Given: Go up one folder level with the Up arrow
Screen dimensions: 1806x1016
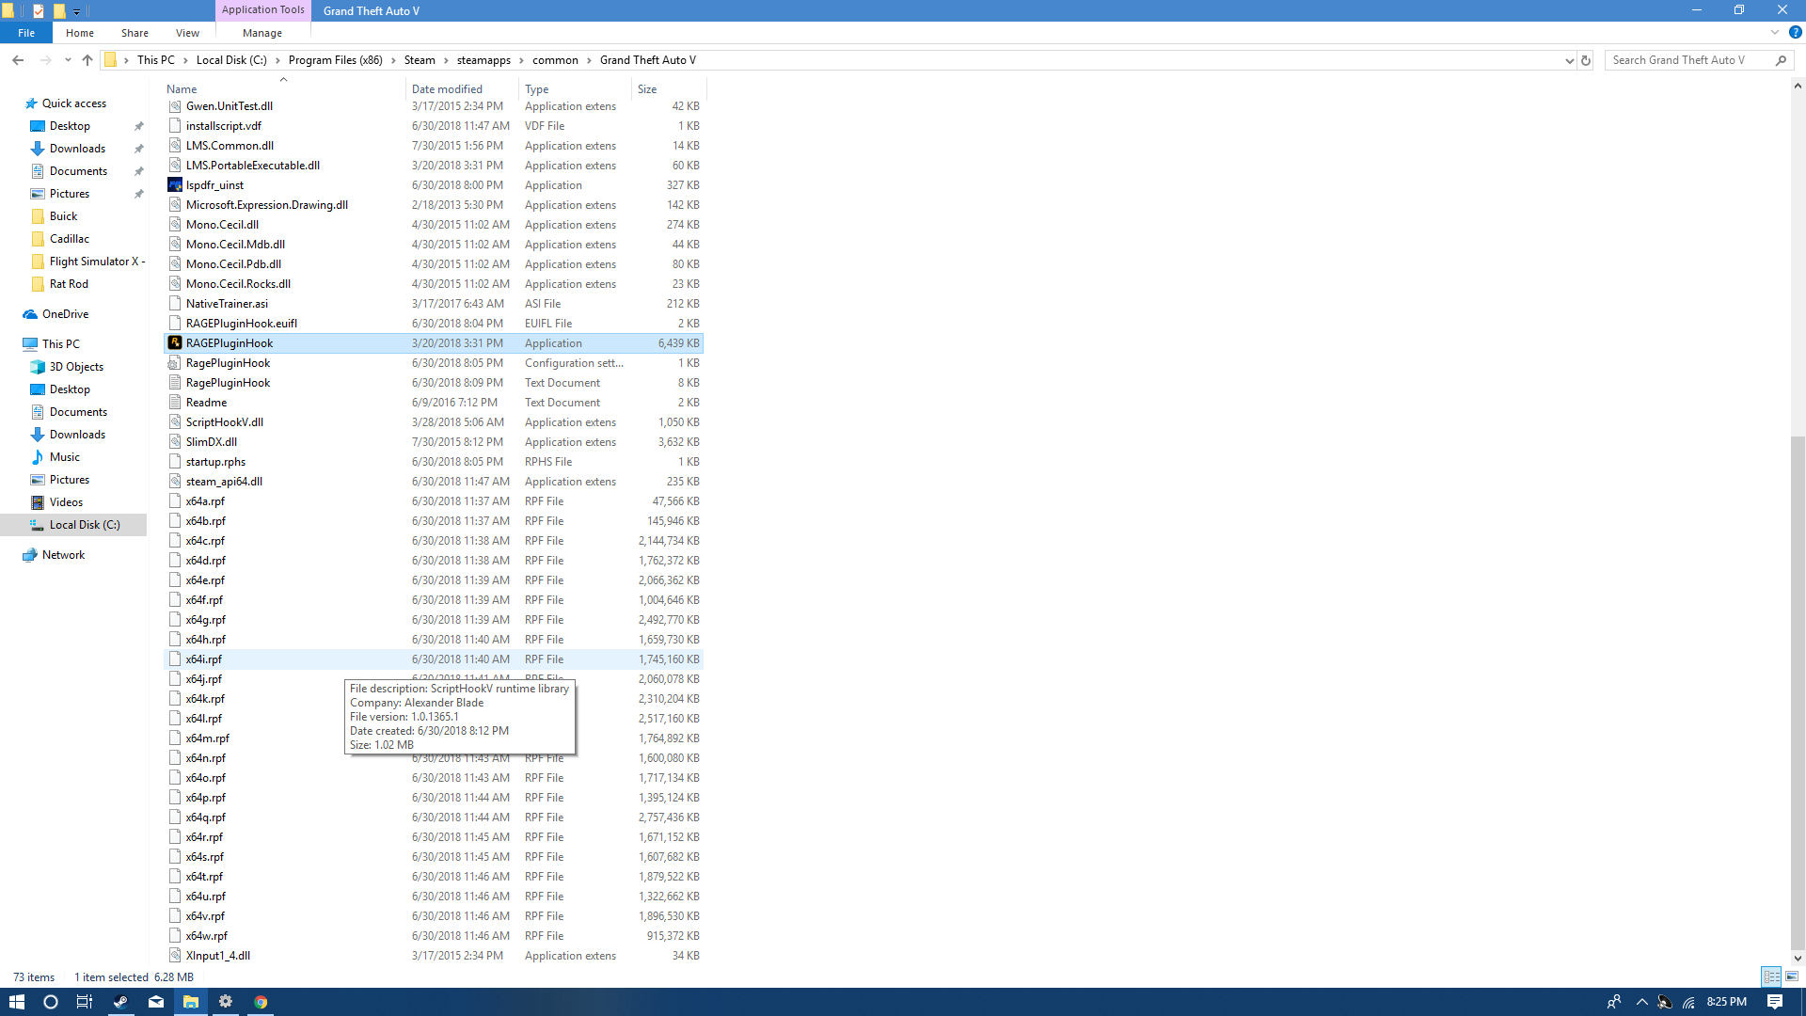Looking at the screenshot, I should click(x=87, y=60).
